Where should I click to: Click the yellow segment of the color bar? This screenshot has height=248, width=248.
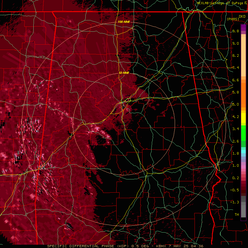(x=243, y=118)
